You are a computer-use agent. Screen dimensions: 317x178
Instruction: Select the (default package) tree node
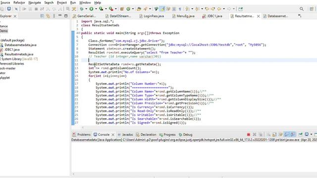(x=12, y=40)
